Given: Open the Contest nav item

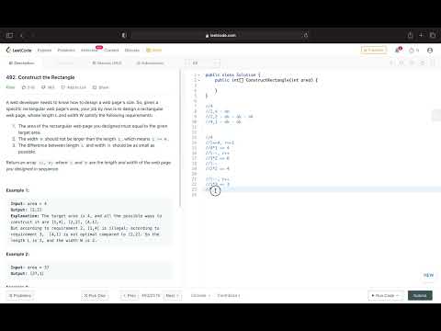Looking at the screenshot, I should click(x=111, y=50).
